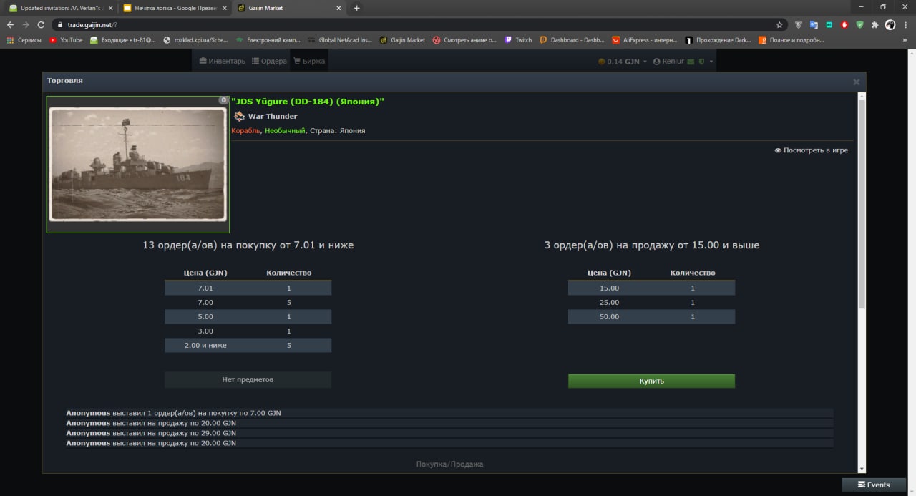Open the Chrome three-dot menu
This screenshot has height=496, width=916.
tap(905, 24)
